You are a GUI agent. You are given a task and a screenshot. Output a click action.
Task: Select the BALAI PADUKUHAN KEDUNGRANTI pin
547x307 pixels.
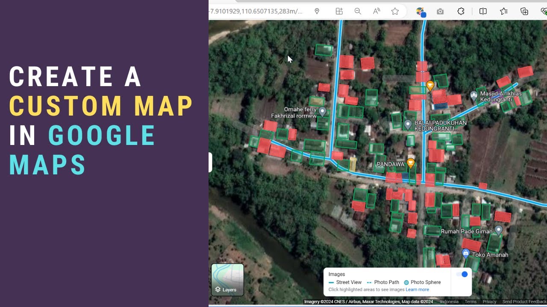pyautogui.click(x=408, y=125)
